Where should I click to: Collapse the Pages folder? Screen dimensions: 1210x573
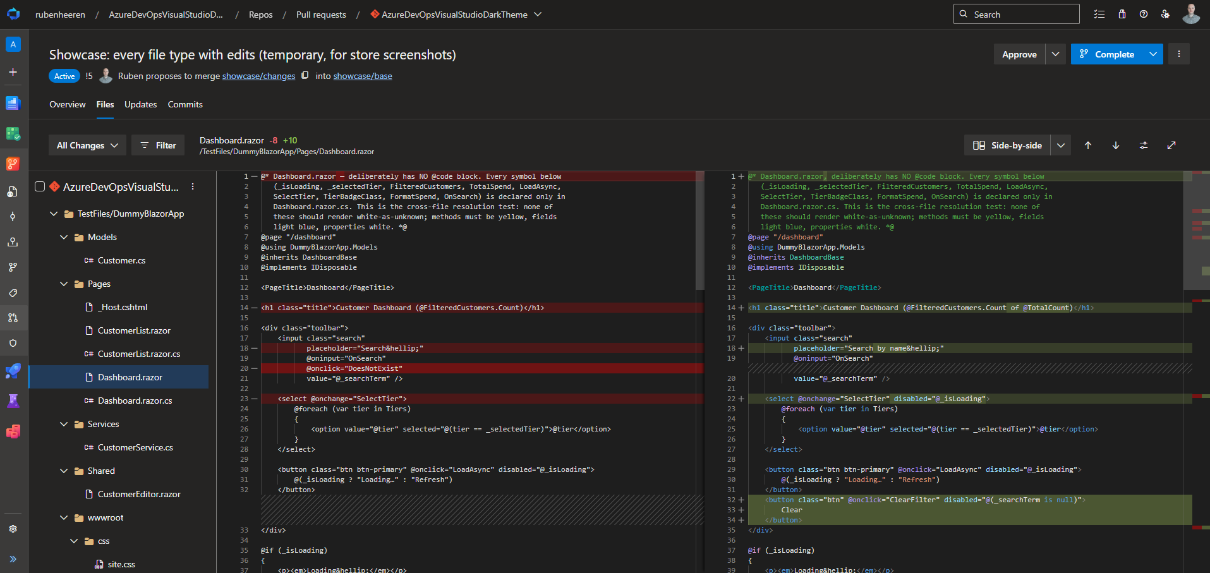64,284
